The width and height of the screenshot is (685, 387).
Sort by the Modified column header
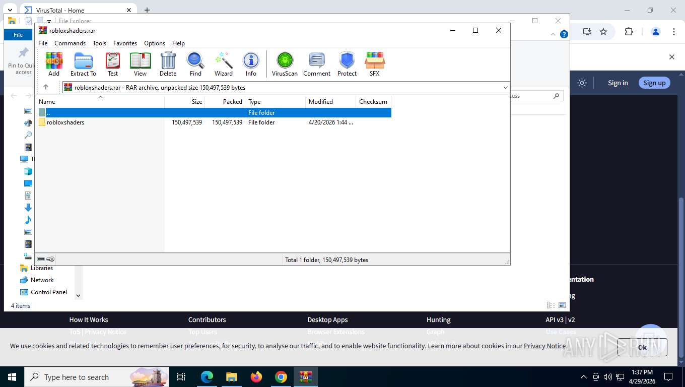click(x=331, y=102)
